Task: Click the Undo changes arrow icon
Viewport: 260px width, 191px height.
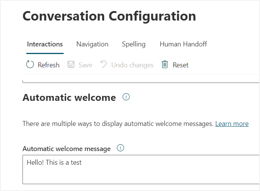Action: click(104, 64)
